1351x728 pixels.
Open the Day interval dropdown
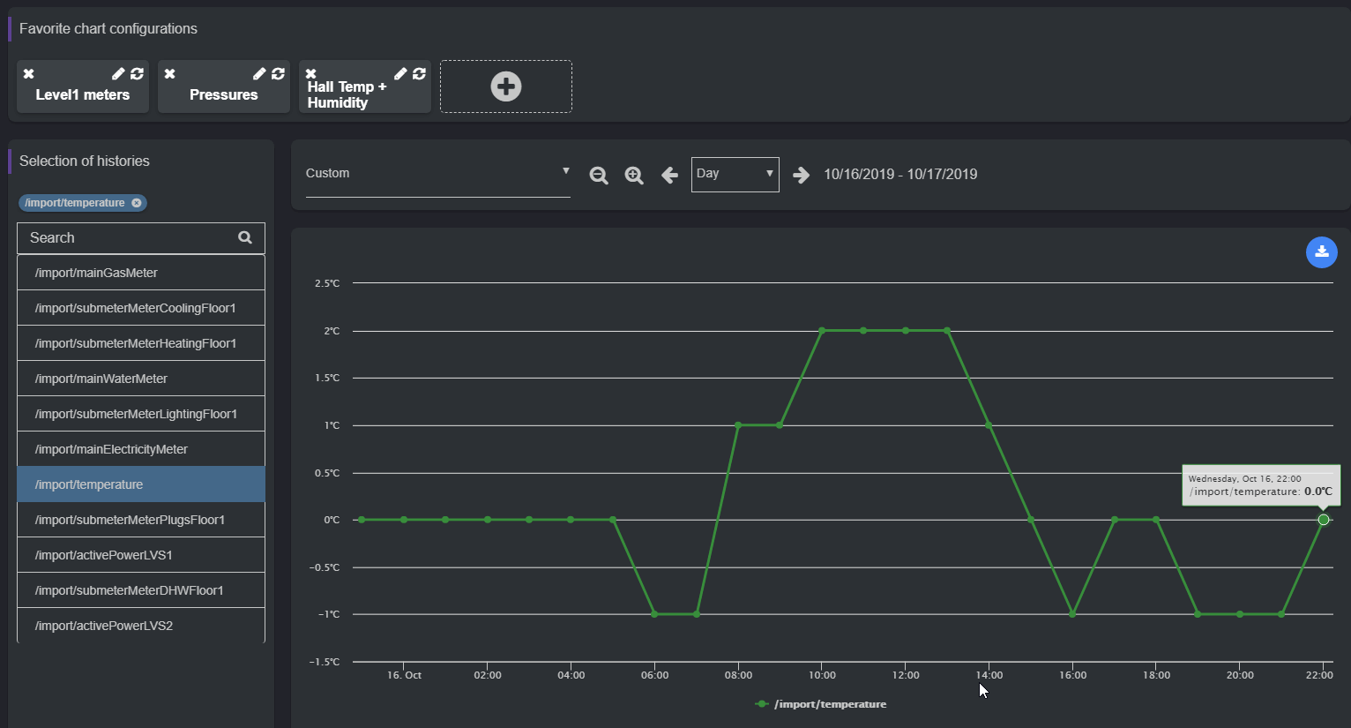[735, 174]
